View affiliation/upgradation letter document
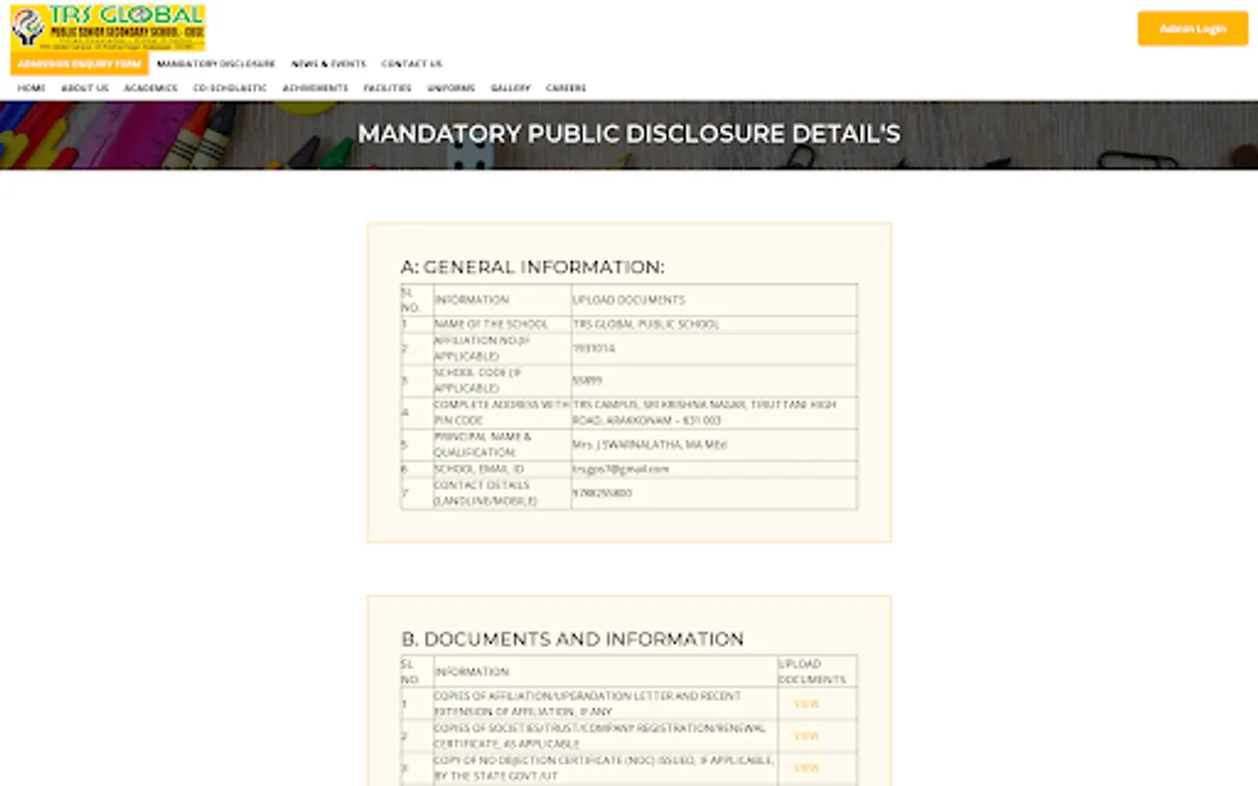 pos(806,704)
